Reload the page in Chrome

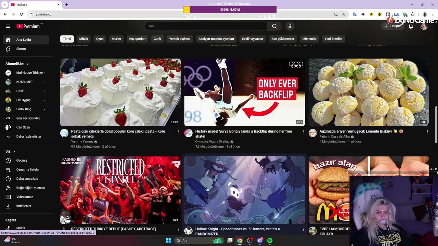21,14
